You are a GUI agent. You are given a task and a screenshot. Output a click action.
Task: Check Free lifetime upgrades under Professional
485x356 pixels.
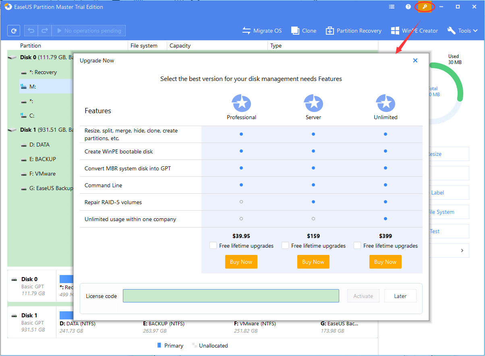tap(213, 245)
